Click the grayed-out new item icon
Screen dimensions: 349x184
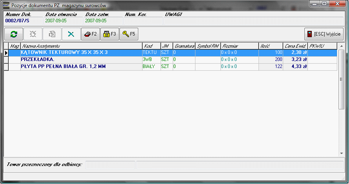(33, 34)
